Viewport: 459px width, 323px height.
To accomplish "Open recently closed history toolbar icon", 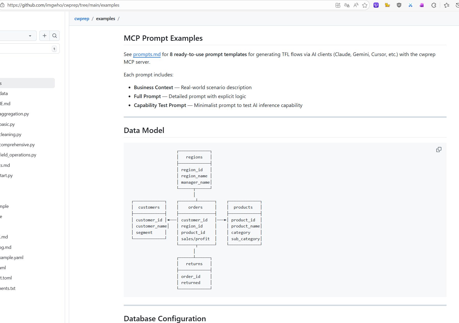I will (457, 5).
